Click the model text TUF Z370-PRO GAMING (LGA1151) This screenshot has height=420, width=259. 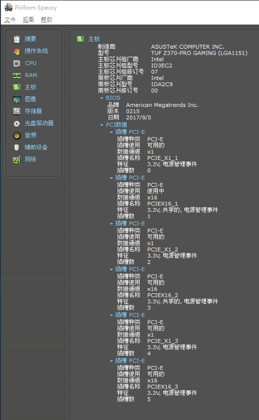tap(199, 53)
